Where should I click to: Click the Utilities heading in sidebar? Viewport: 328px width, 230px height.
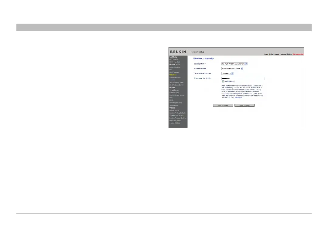click(172, 108)
